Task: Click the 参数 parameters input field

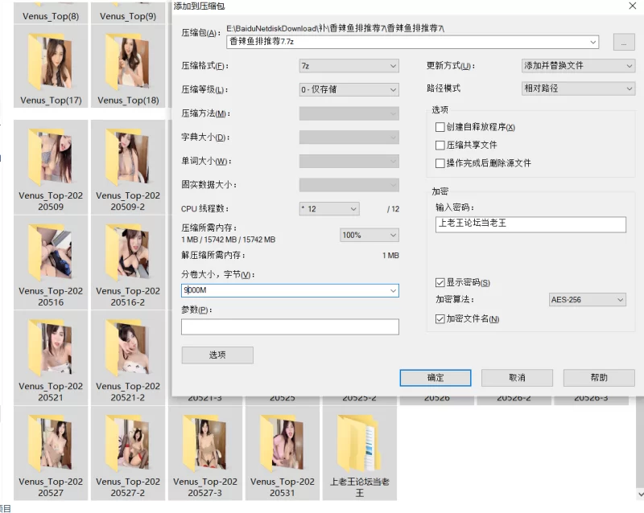Action: [290, 326]
